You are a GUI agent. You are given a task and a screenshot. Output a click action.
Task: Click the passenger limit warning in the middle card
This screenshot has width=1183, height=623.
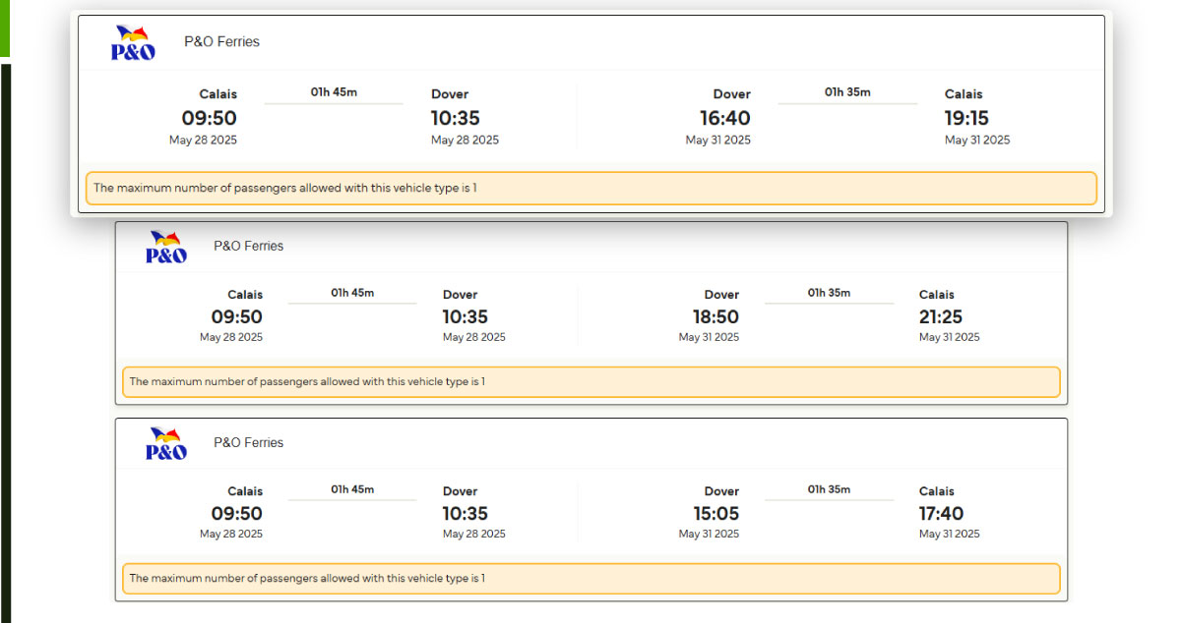(x=591, y=381)
